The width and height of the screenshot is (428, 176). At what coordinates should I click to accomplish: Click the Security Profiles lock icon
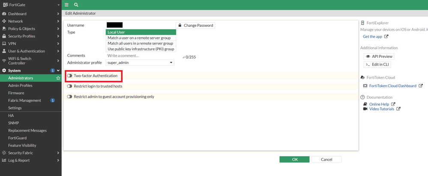[4, 36]
